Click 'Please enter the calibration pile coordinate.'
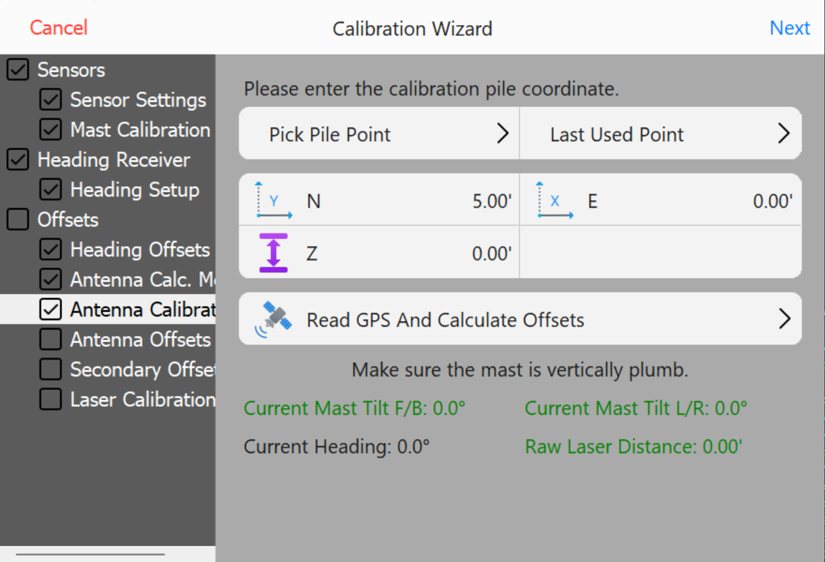 point(432,89)
